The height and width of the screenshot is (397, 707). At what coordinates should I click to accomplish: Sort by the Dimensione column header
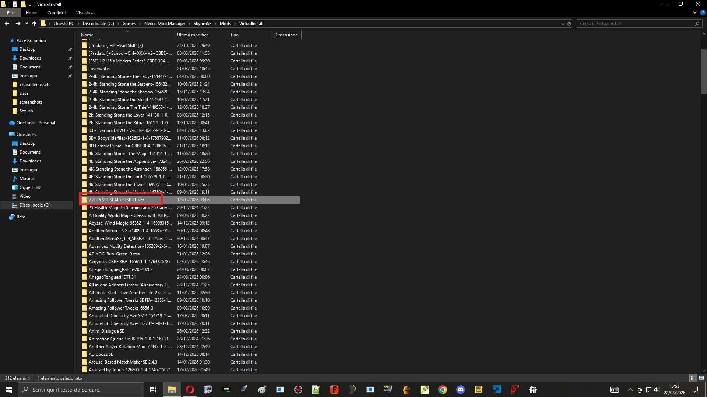[x=286, y=35]
